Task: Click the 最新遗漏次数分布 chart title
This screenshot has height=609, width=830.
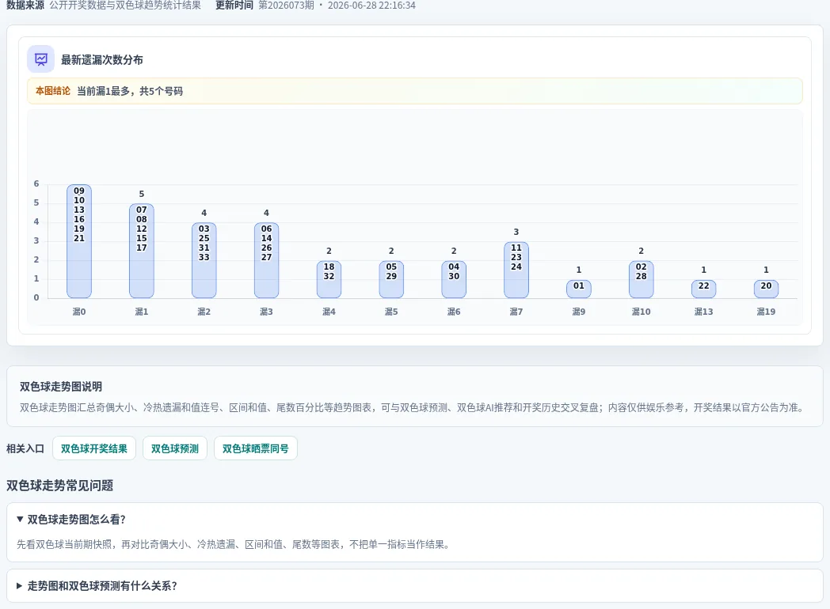Action: 101,60
